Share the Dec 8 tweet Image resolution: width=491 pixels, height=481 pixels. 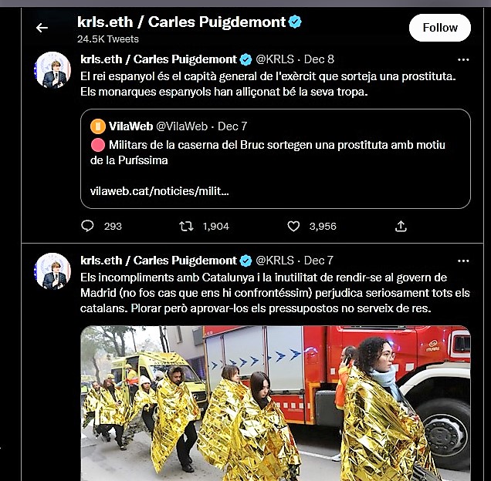(x=401, y=226)
